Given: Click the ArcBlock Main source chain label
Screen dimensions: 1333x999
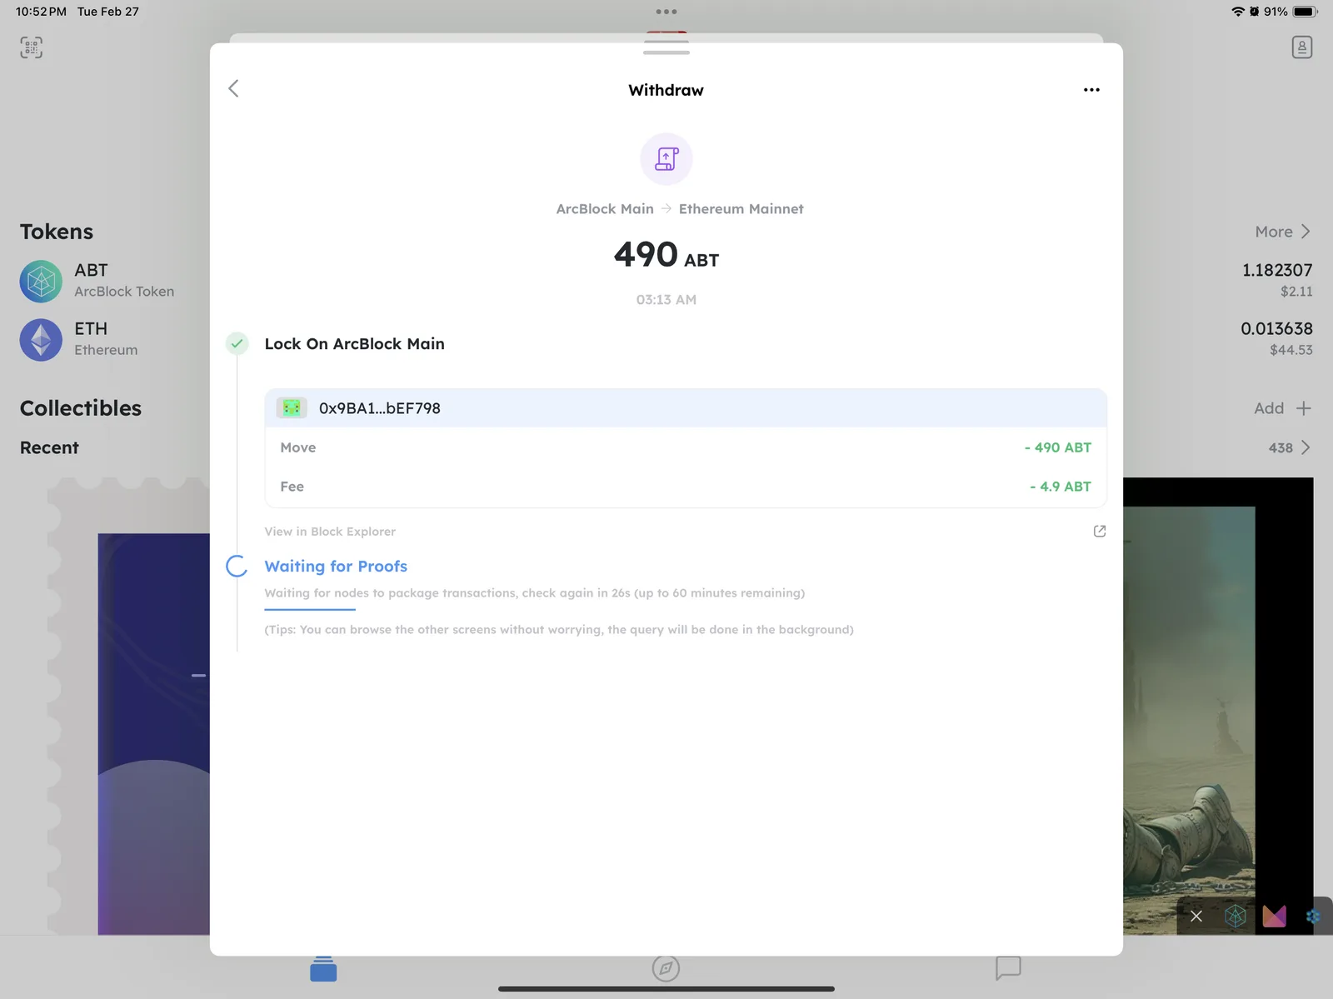Looking at the screenshot, I should (605, 209).
